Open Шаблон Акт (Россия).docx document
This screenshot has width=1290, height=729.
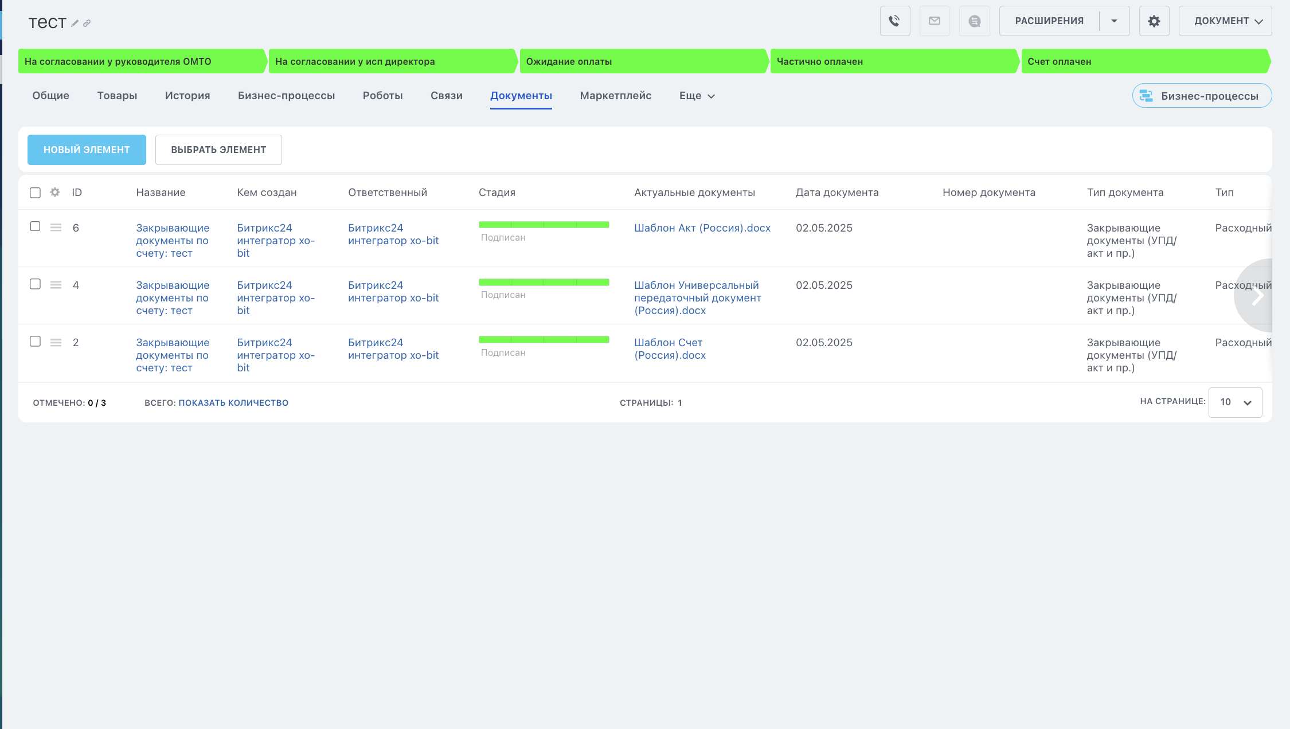[x=702, y=228]
